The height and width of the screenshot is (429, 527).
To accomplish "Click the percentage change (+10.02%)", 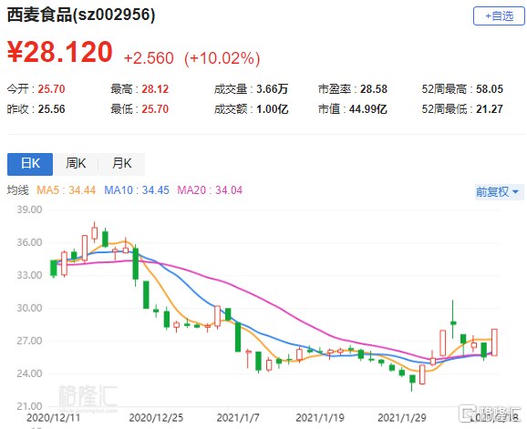I will point(222,58).
